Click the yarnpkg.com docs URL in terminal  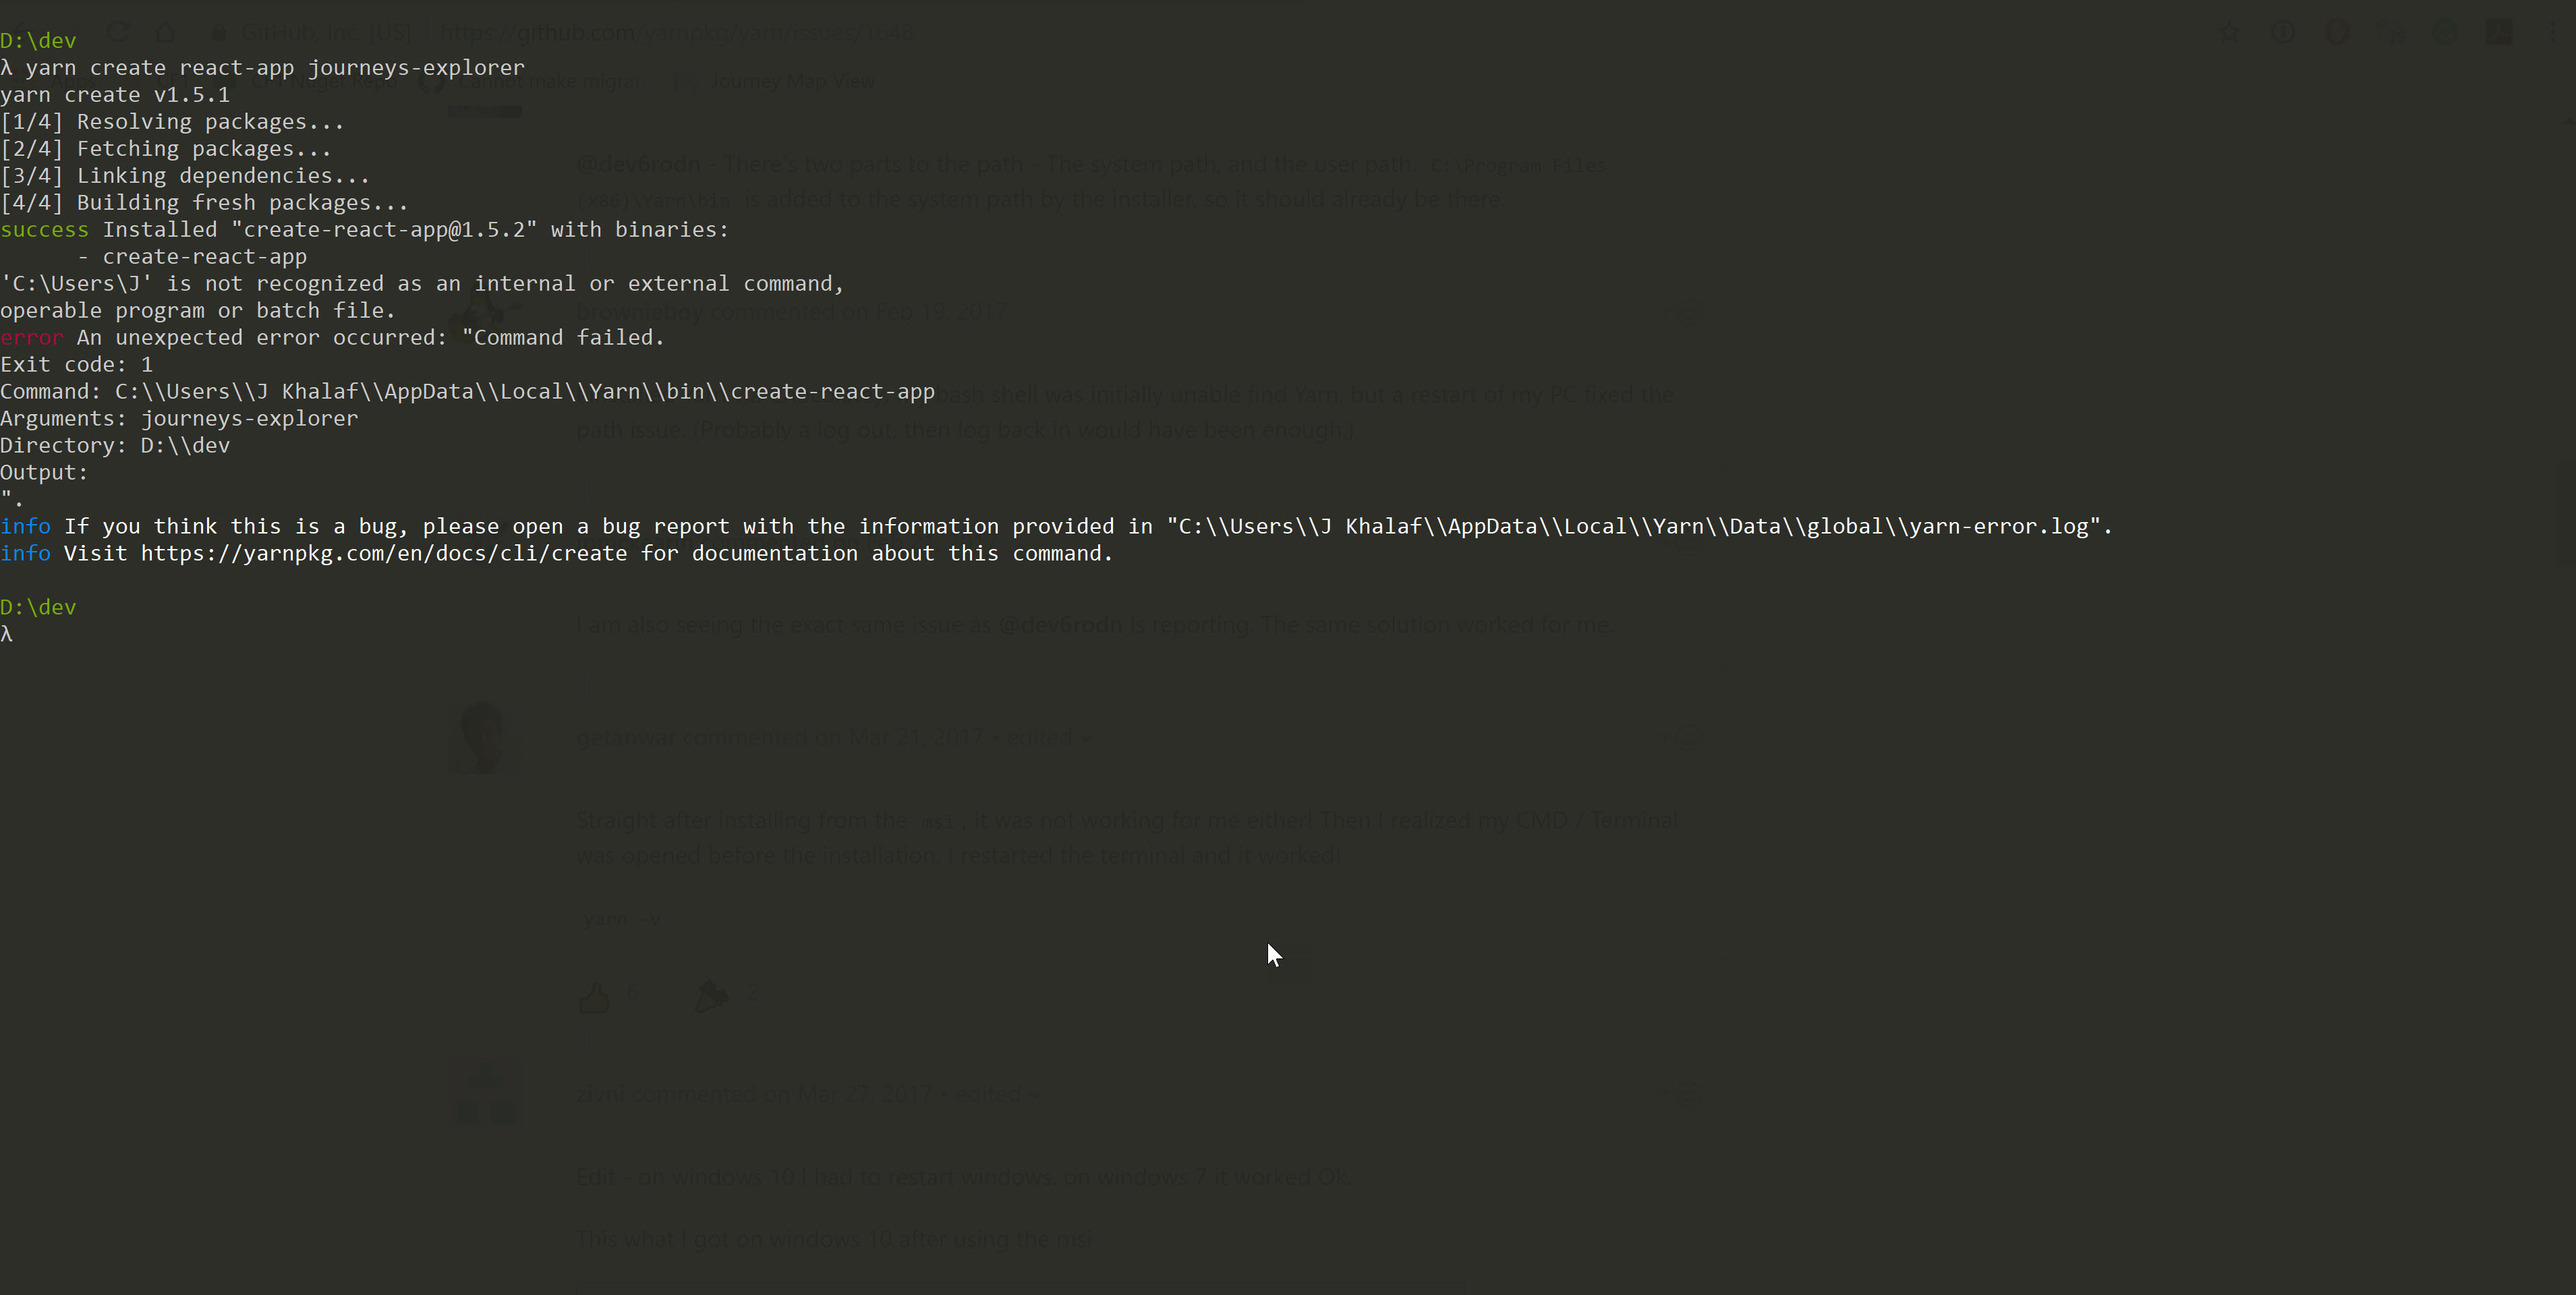(x=384, y=554)
